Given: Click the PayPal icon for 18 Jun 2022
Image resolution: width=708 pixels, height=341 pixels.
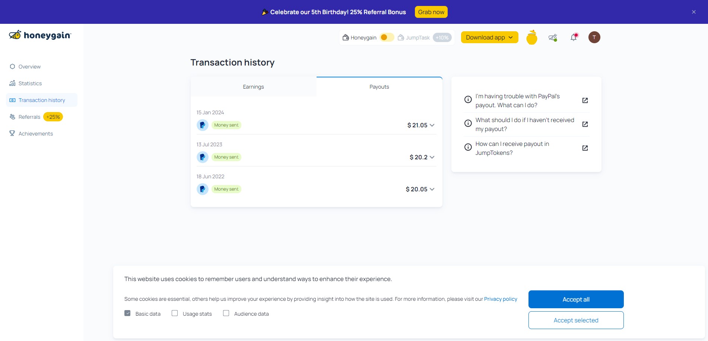Looking at the screenshot, I should (202, 189).
